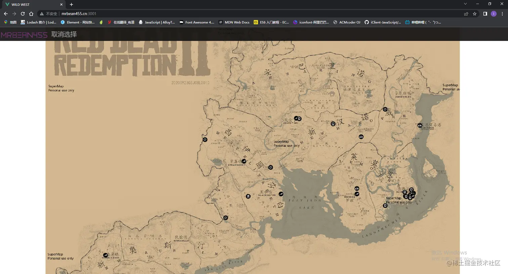
Task: Select the isolated square marker southwest of Saint Denis
Action: pyautogui.click(x=385, y=206)
